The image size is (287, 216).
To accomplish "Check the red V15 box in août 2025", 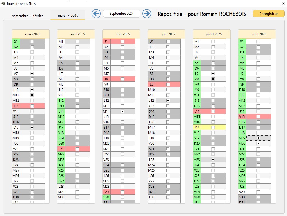I will click(258, 116).
